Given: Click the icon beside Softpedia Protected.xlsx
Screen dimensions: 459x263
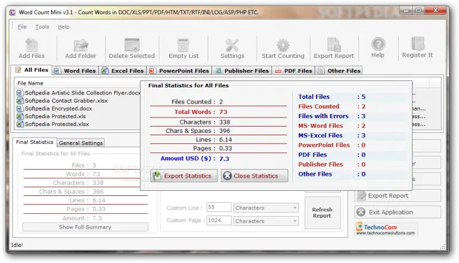Looking at the screenshot, I should tap(20, 124).
